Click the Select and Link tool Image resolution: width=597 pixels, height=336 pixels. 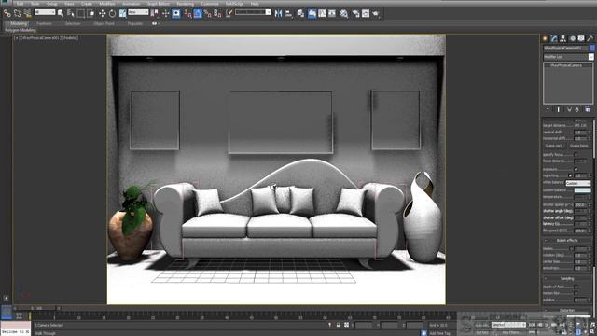(7, 13)
